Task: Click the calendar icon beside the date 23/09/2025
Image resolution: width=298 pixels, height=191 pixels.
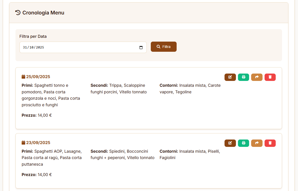Action: (23, 142)
